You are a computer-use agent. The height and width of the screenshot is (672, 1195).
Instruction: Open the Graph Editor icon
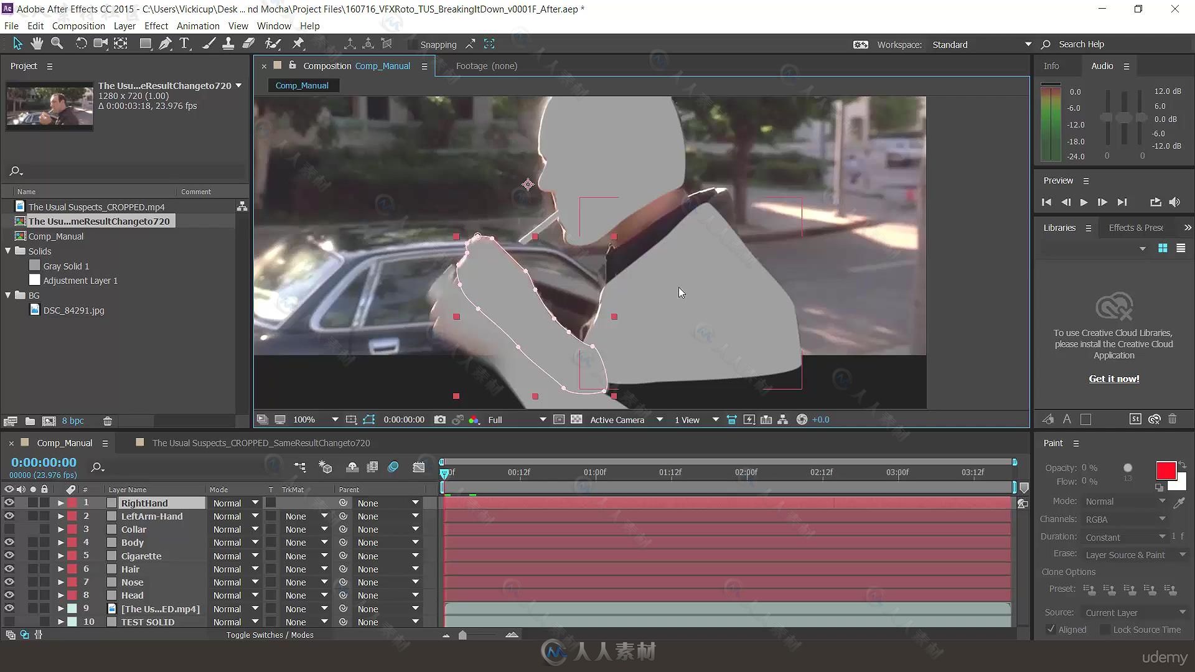pos(419,467)
